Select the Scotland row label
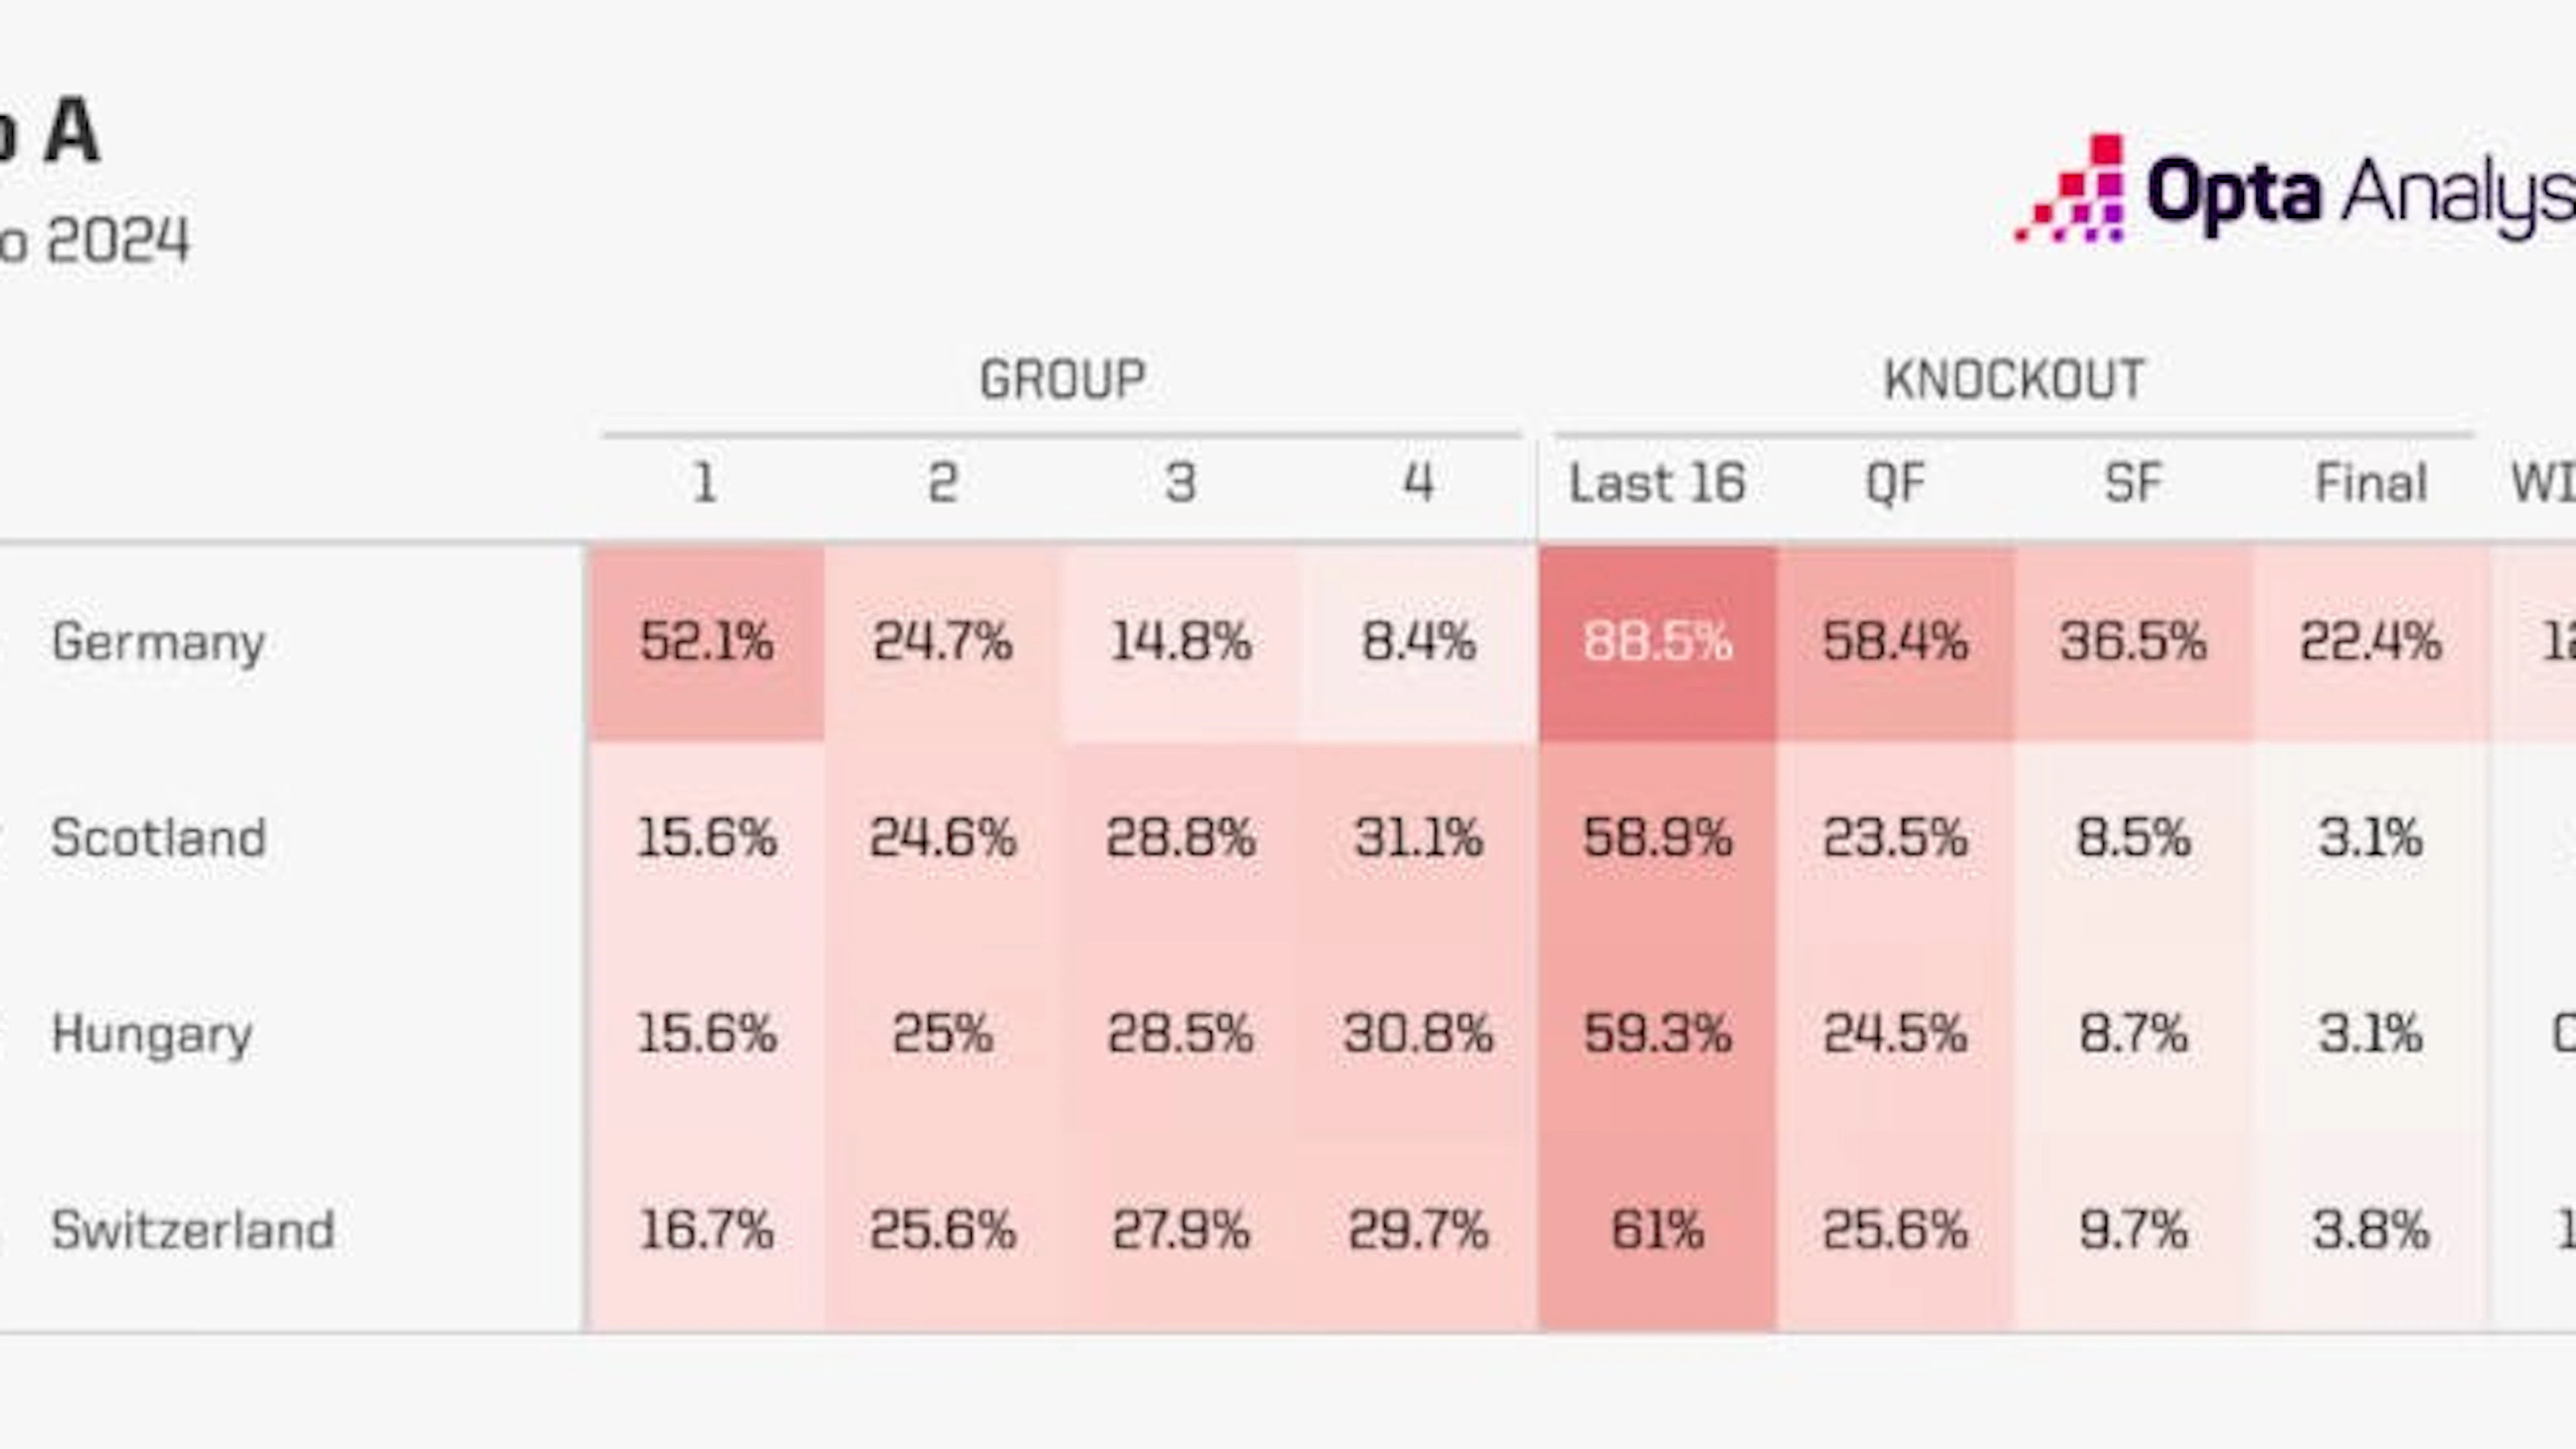 pos(158,837)
